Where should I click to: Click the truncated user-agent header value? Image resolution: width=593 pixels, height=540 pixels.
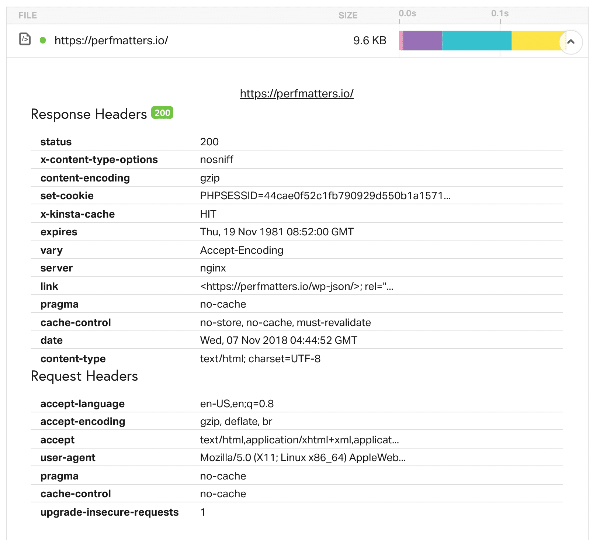[302, 457]
